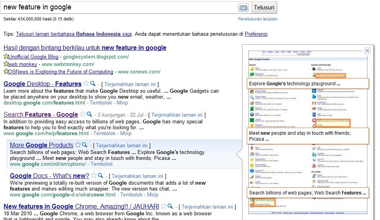Screen dimensions: 380x220
Task: Open Hasil dengan bintang berkilau heading link
Action: pos(85,48)
